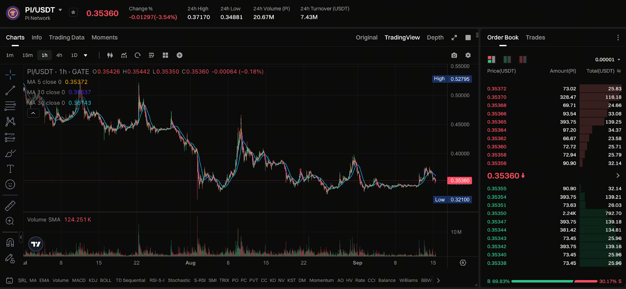Open the Trading Data tab
This screenshot has height=289, width=626.
click(x=67, y=38)
